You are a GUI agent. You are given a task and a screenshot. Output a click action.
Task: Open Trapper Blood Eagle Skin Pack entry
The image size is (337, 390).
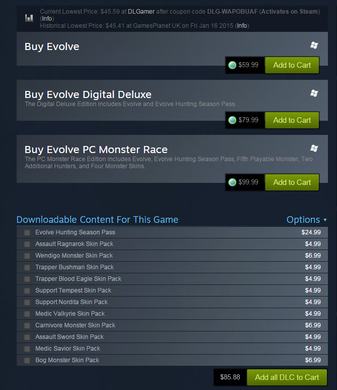78,279
